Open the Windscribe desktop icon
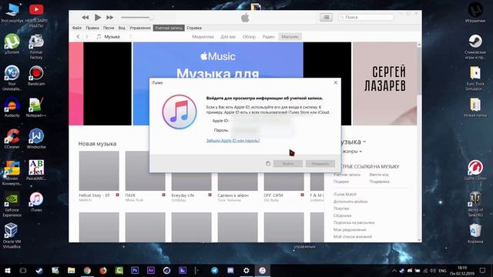Viewport: 493px width, 277px height. pos(36,138)
